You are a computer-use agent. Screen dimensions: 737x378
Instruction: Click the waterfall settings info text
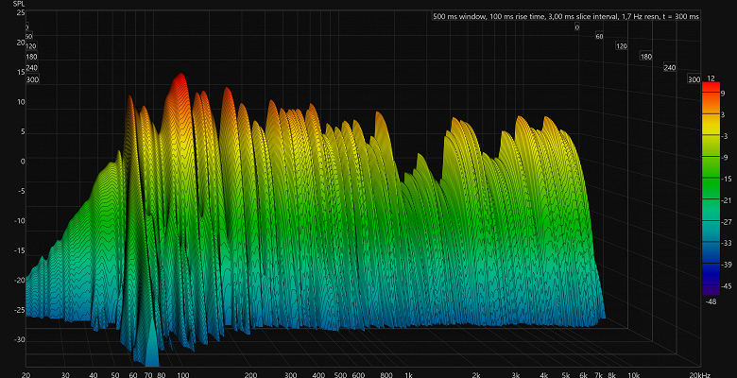(x=565, y=17)
